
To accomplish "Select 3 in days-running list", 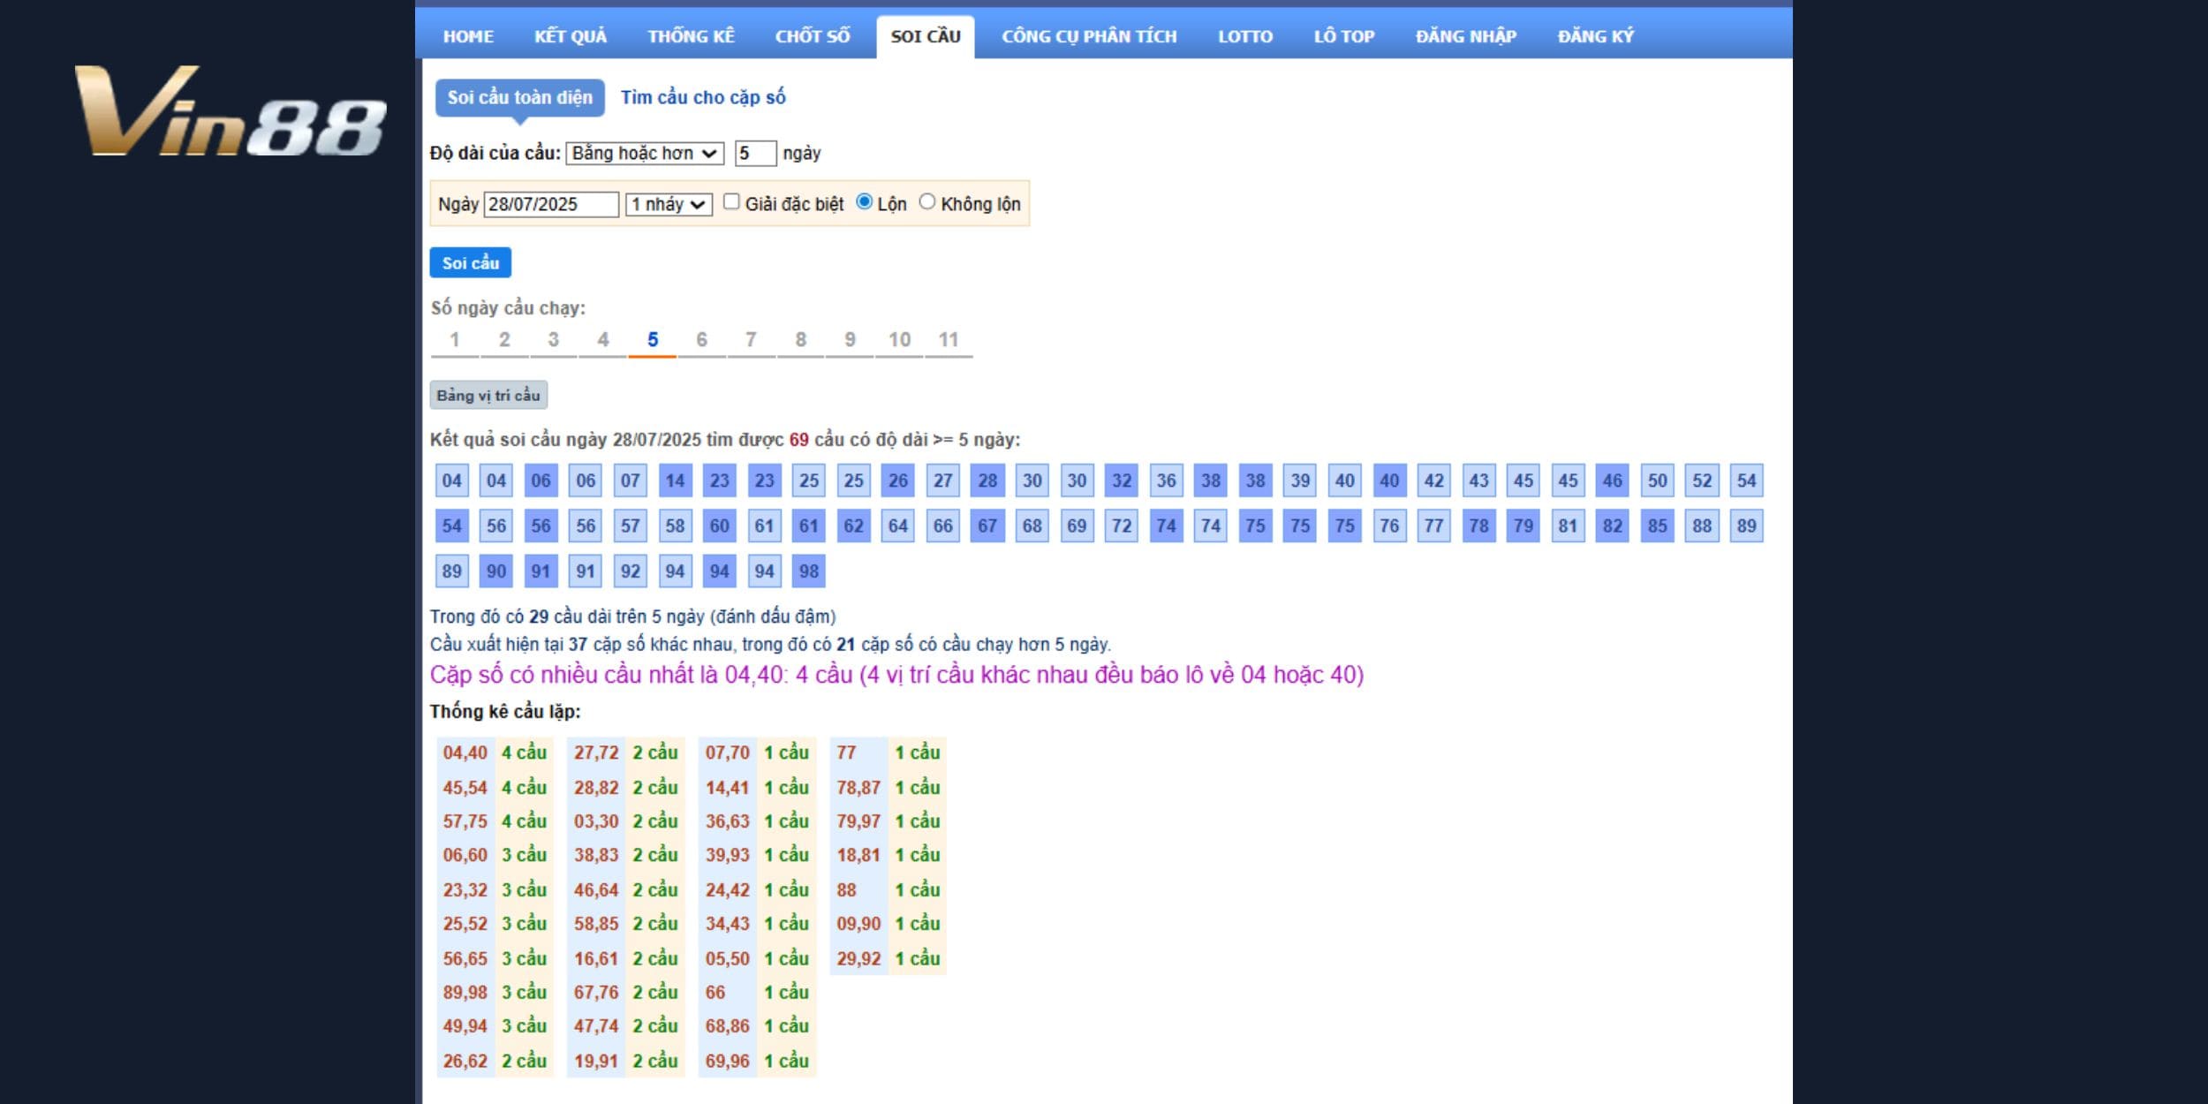I will click(x=554, y=340).
